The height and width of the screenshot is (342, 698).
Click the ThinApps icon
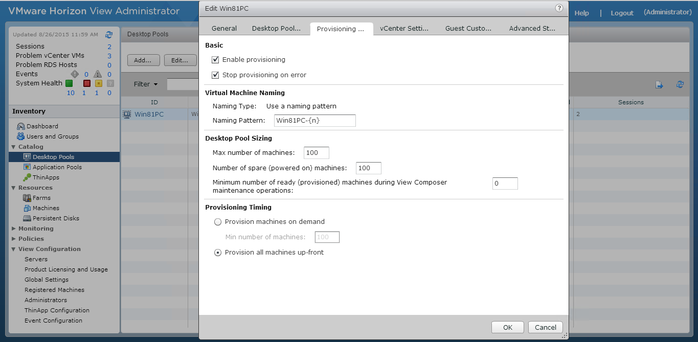coord(27,177)
